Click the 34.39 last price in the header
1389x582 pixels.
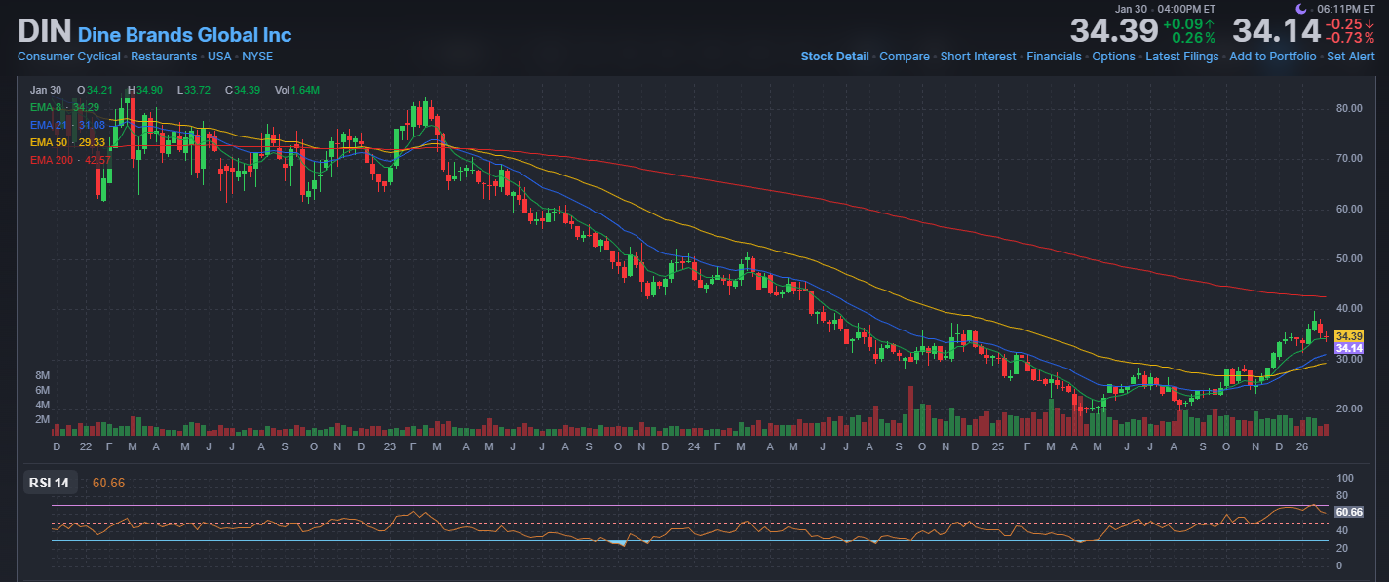click(x=1114, y=30)
